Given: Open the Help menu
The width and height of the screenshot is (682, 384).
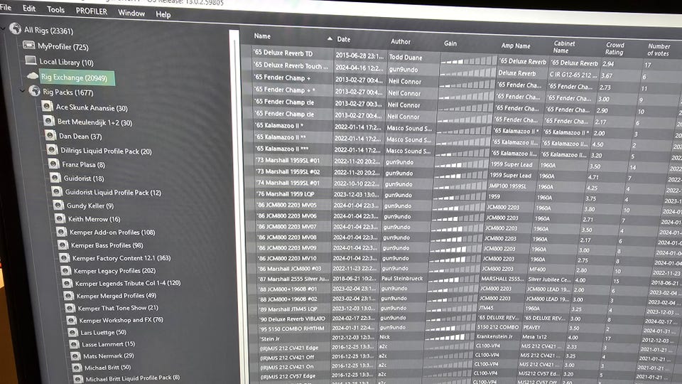Looking at the screenshot, I should click(163, 14).
